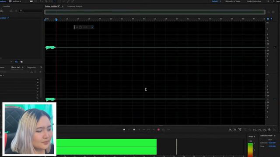Toggle left channel enable button

275,48
